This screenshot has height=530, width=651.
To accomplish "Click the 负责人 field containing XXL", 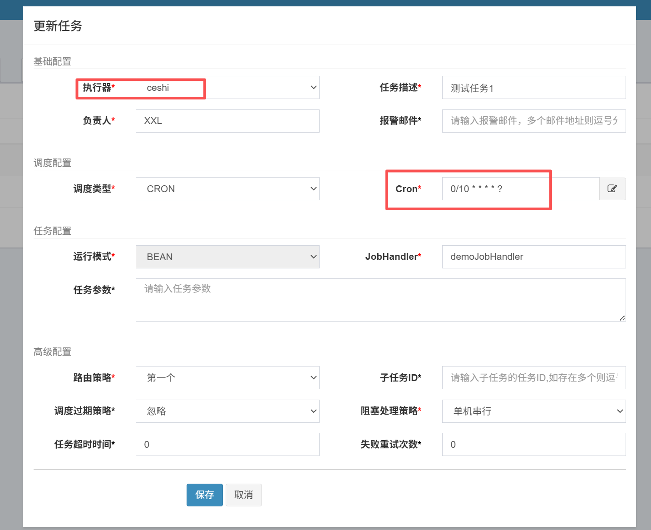I will point(227,121).
